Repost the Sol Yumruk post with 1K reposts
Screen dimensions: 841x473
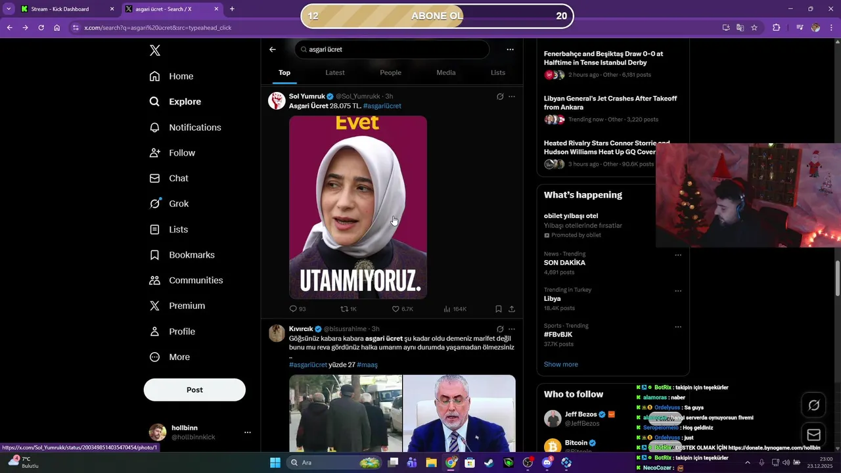[348, 309]
